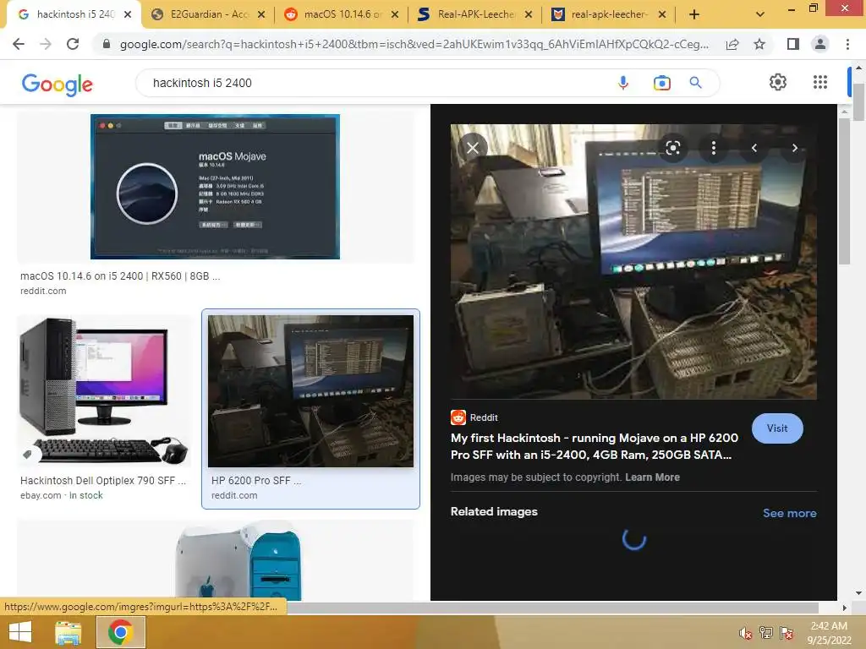
Task: Reload the current page
Action: click(x=73, y=44)
